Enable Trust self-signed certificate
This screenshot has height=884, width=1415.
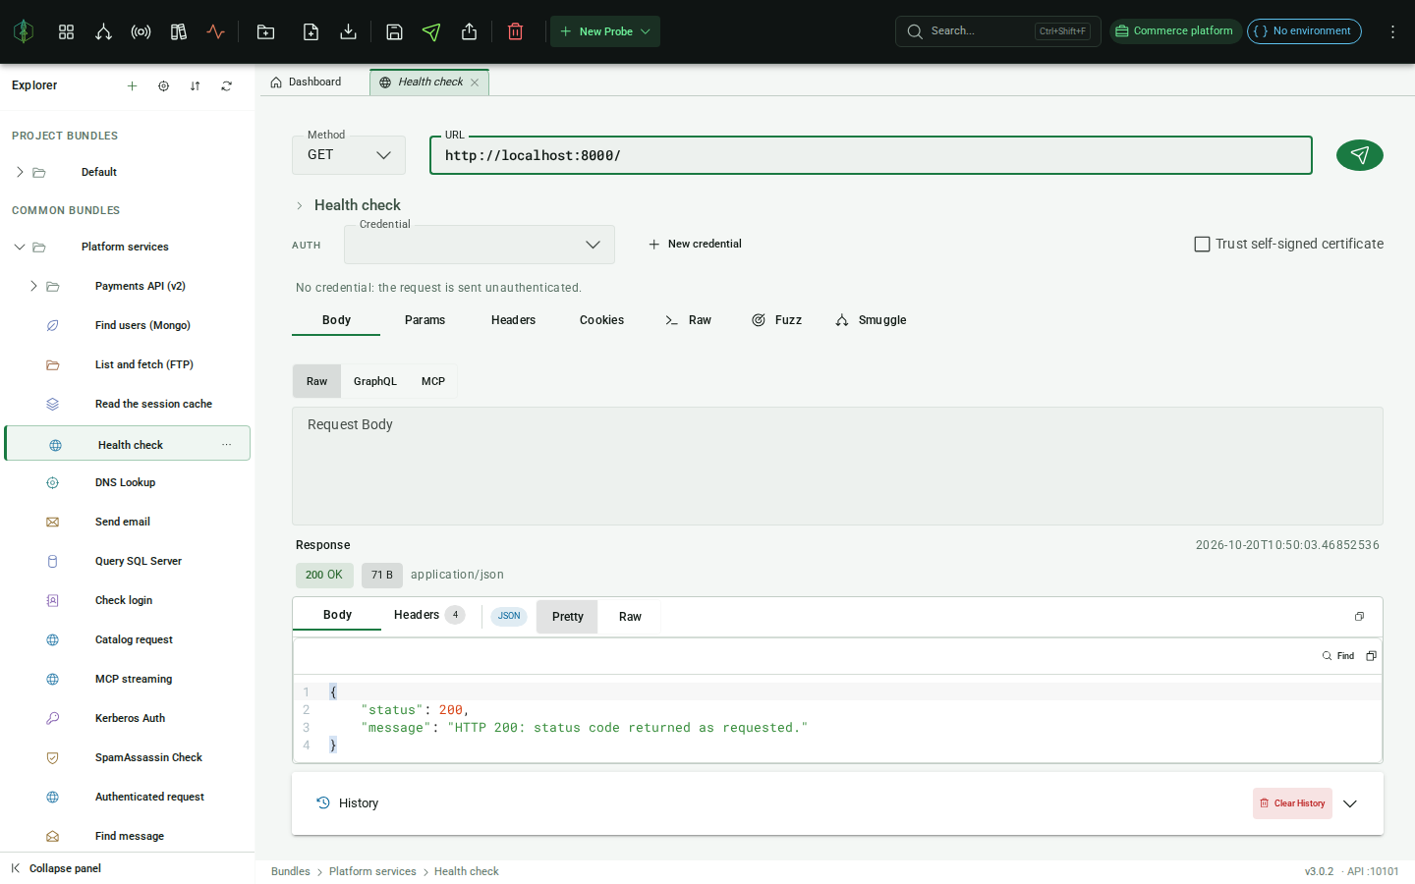1202,244
